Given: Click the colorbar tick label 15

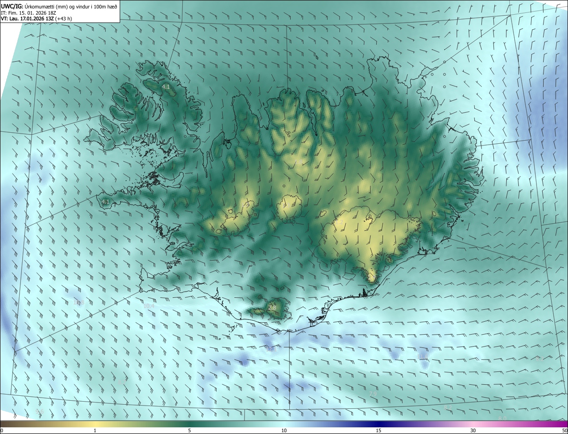Looking at the screenshot, I should pyautogui.click(x=379, y=430).
